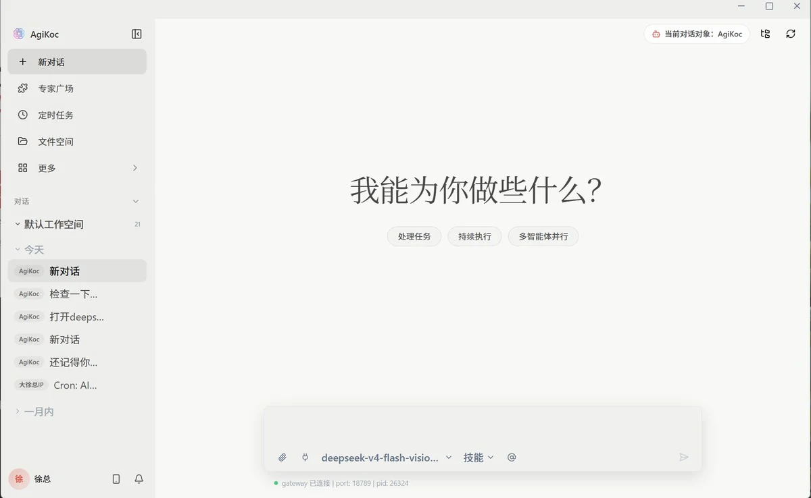Select the highlighted 新对话 conversation under 今天
The height and width of the screenshot is (498, 811).
[77, 271]
